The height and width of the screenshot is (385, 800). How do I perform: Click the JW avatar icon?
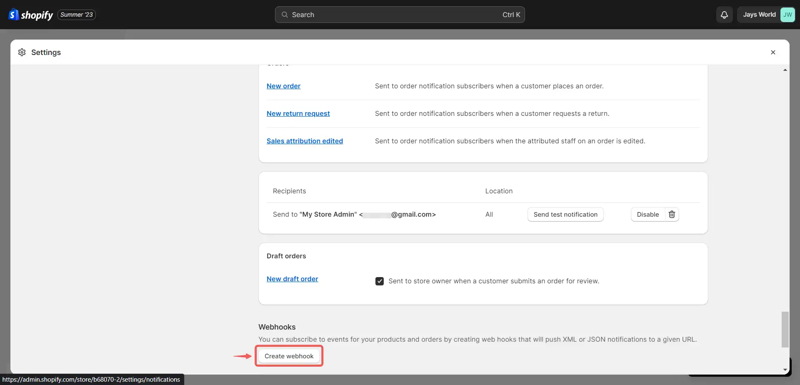point(787,15)
